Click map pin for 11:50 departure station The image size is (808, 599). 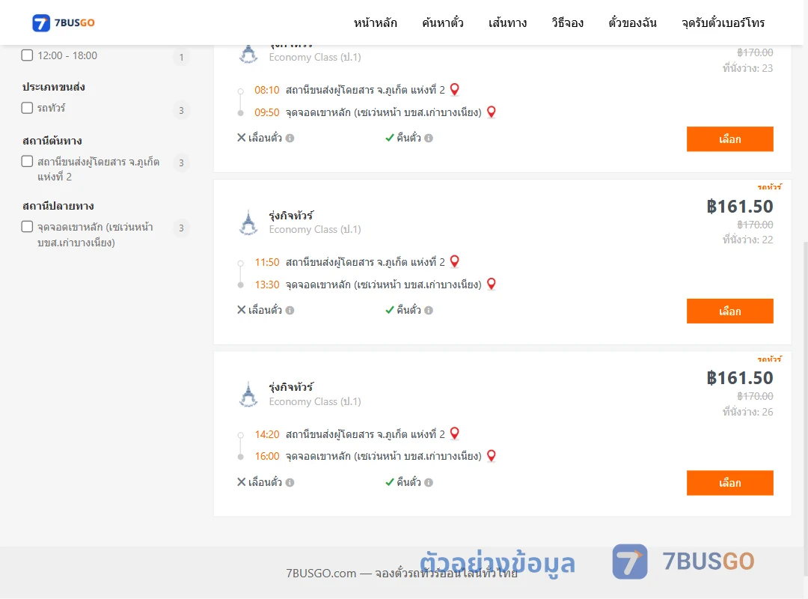(x=455, y=261)
